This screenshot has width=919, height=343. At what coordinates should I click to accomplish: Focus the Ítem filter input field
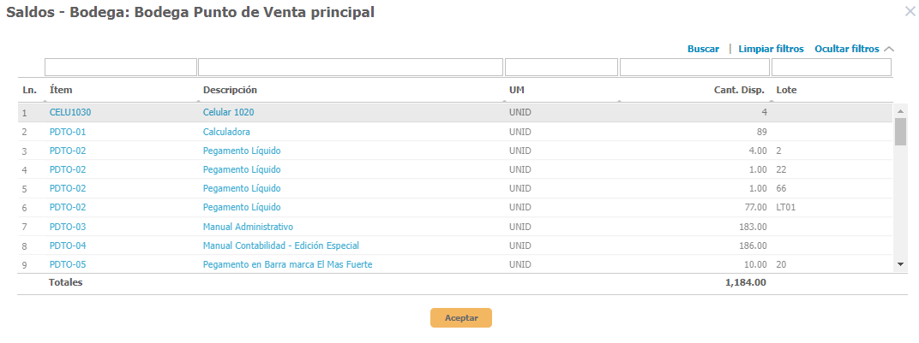click(121, 68)
